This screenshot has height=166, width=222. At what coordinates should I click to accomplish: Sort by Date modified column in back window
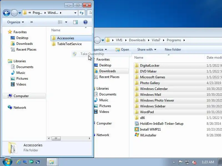(214, 58)
